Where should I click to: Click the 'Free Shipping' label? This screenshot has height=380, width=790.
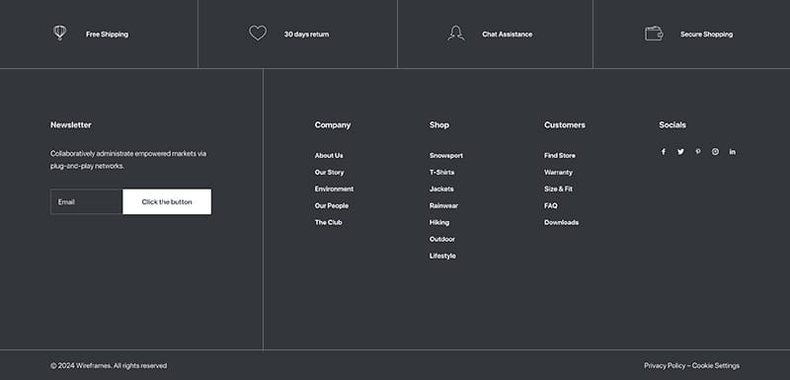point(107,35)
